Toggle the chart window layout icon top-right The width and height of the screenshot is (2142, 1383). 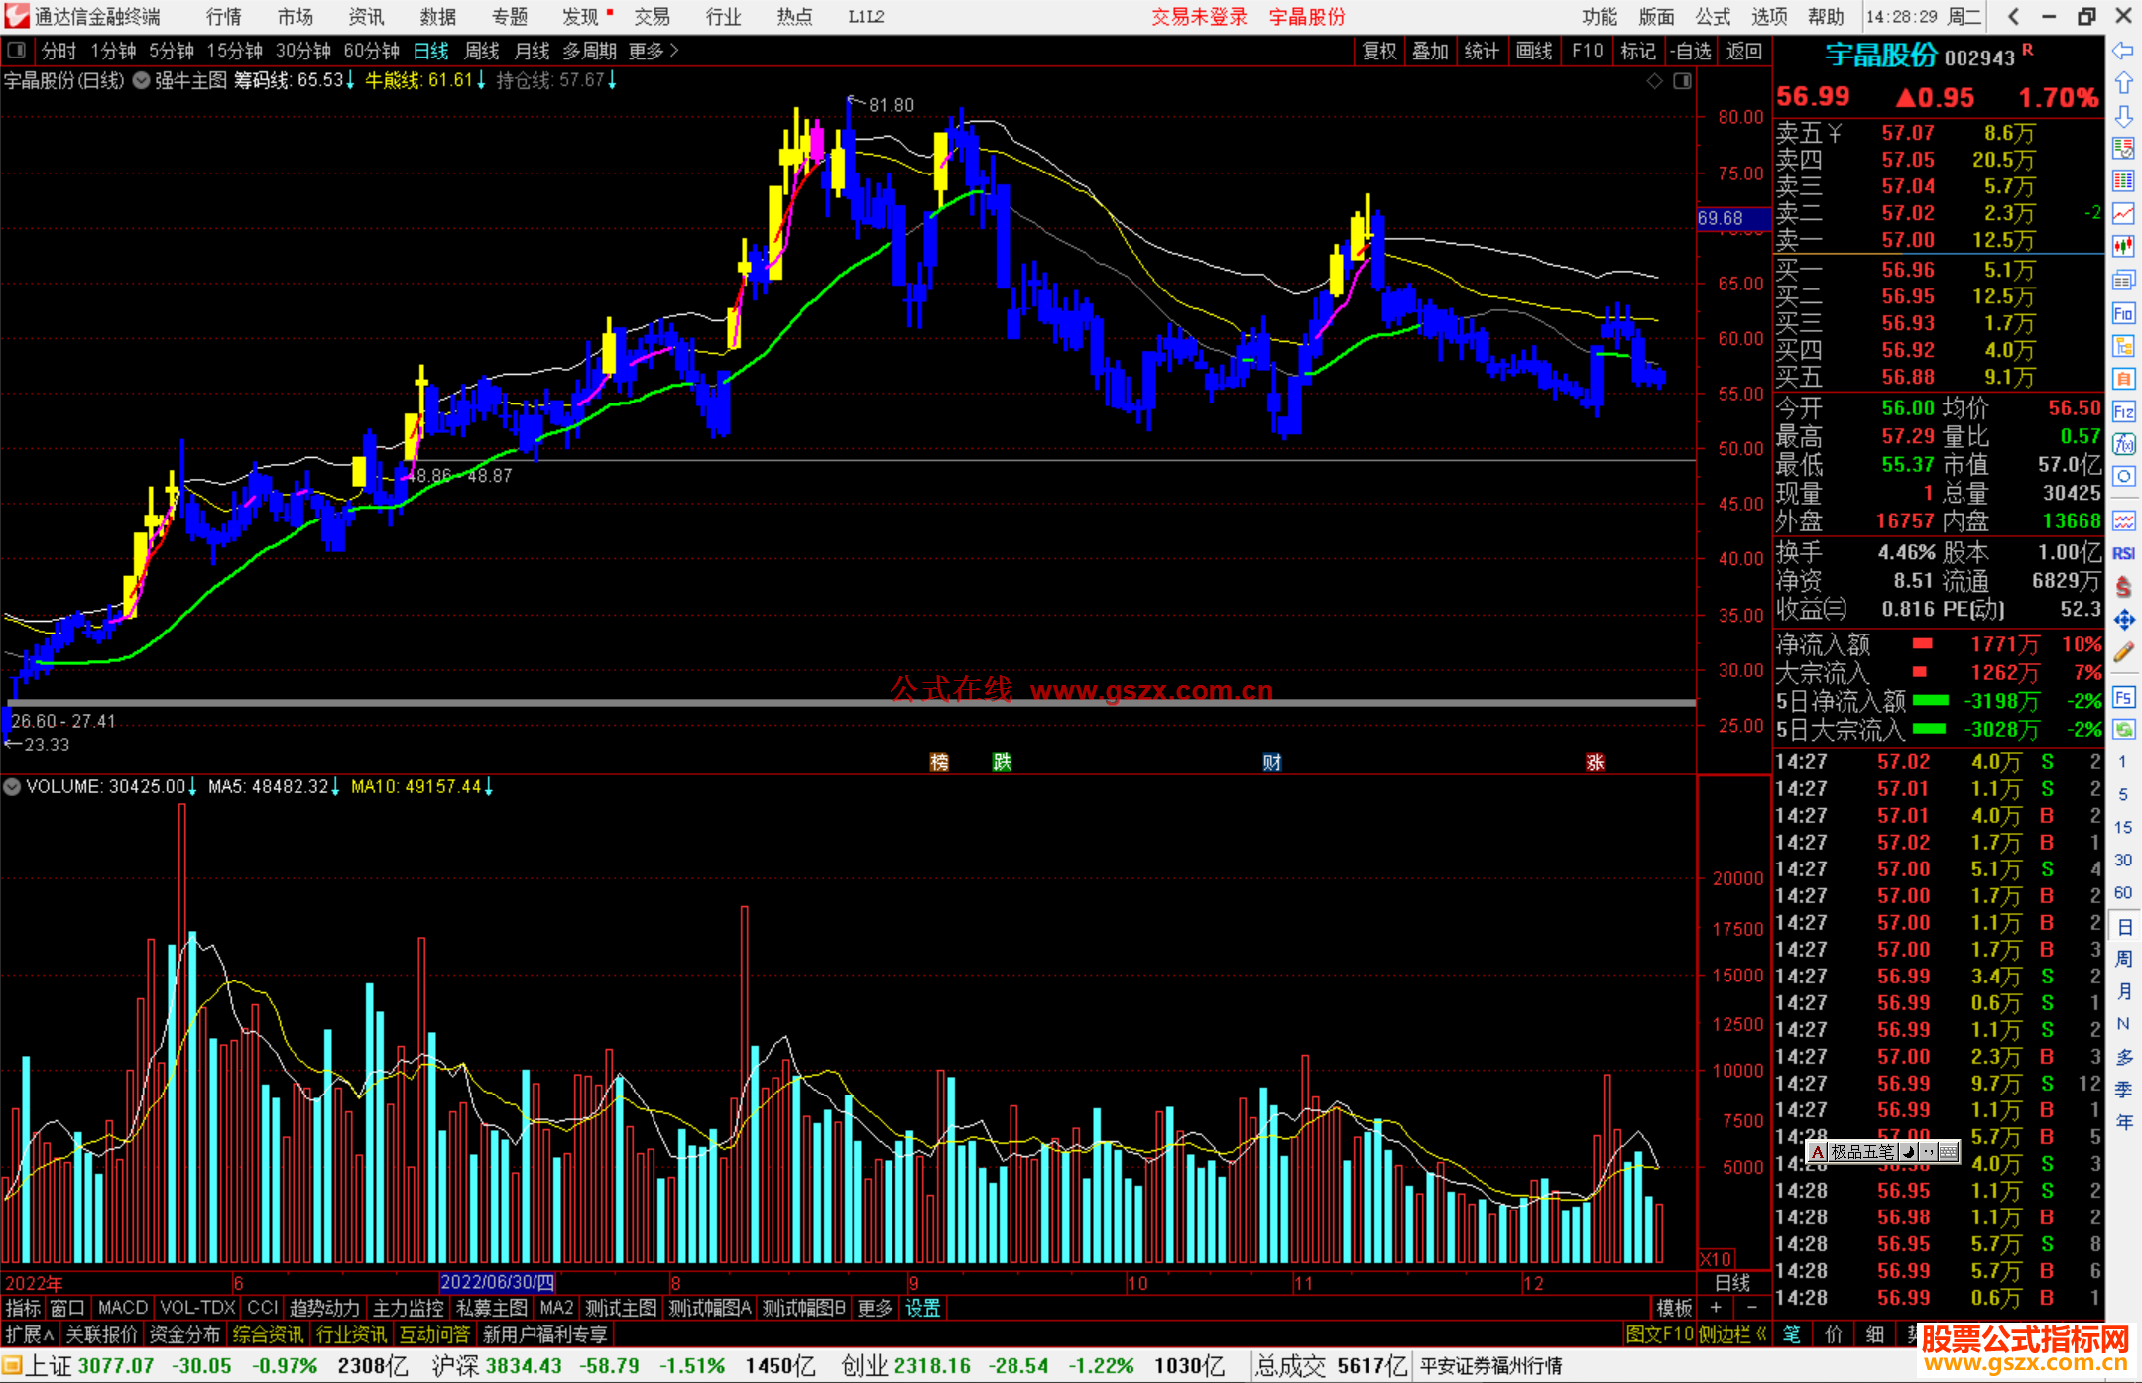[1682, 81]
